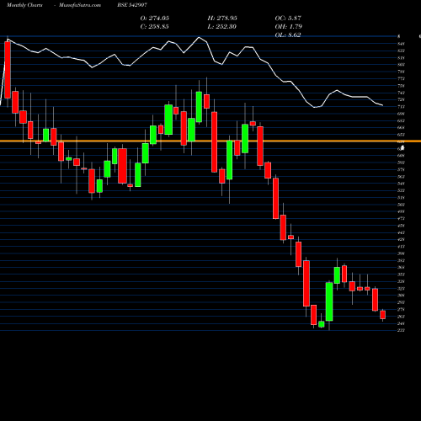Click the 353 price axis label
The height and width of the screenshot is (421, 421).
pos(402,274)
